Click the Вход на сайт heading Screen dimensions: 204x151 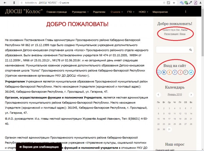[175, 65]
